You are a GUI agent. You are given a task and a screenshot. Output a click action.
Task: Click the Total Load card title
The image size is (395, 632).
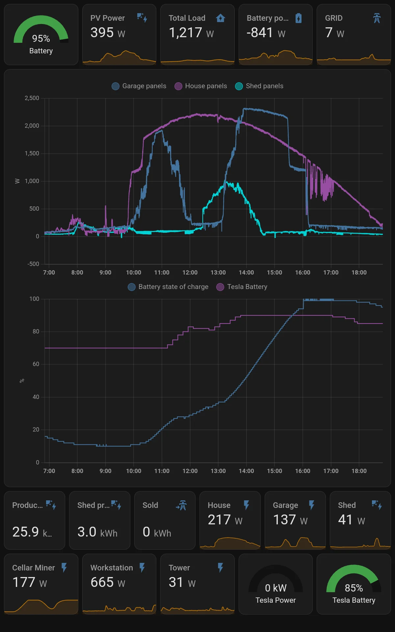(187, 18)
